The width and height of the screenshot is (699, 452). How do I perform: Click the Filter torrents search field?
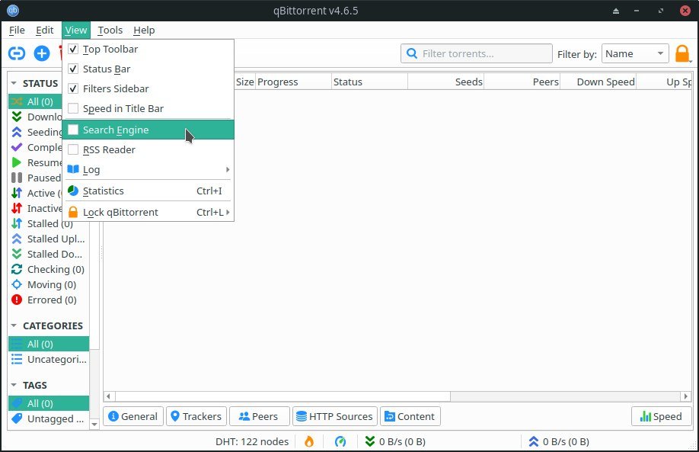tap(484, 54)
